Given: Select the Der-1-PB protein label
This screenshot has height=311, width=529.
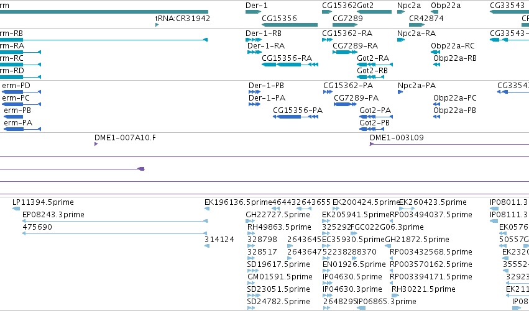Looking at the screenshot, I should pos(266,86).
